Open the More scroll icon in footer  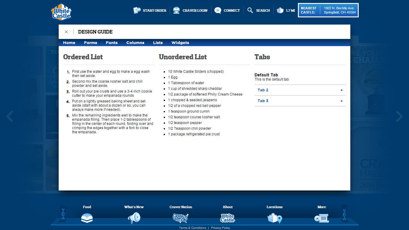[x=322, y=218]
